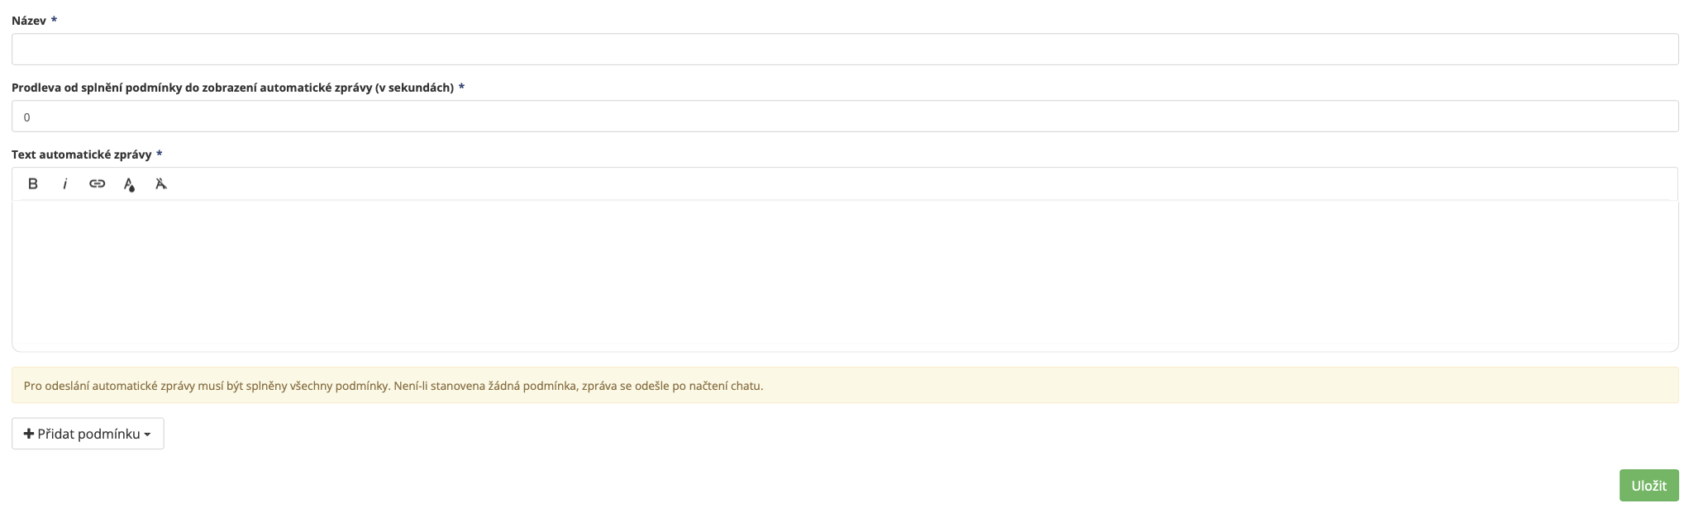The width and height of the screenshot is (1693, 513).
Task: Click the yellow info notice about podmínky
Action: [x=845, y=386]
